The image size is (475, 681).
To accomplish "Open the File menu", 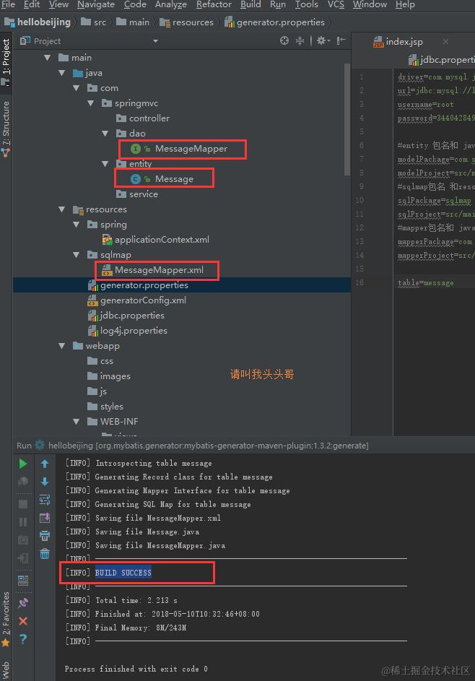I will (x=8, y=4).
